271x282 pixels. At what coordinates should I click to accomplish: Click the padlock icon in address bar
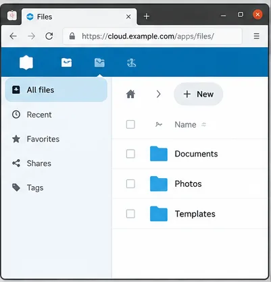pyautogui.click(x=72, y=36)
